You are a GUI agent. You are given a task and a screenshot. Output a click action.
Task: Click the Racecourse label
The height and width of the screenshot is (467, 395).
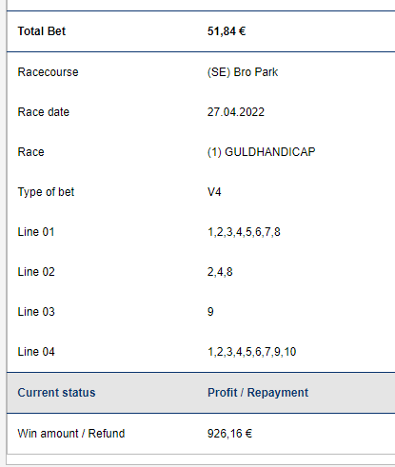pos(48,72)
